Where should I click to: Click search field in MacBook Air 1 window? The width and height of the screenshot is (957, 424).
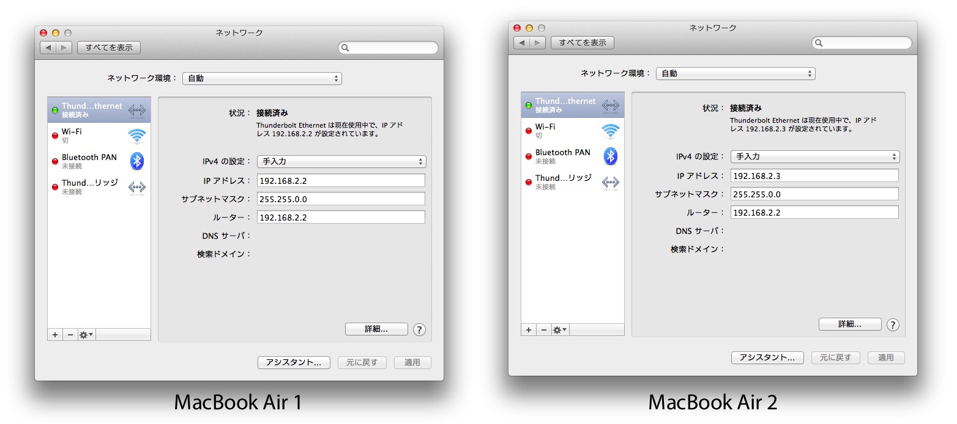point(389,48)
